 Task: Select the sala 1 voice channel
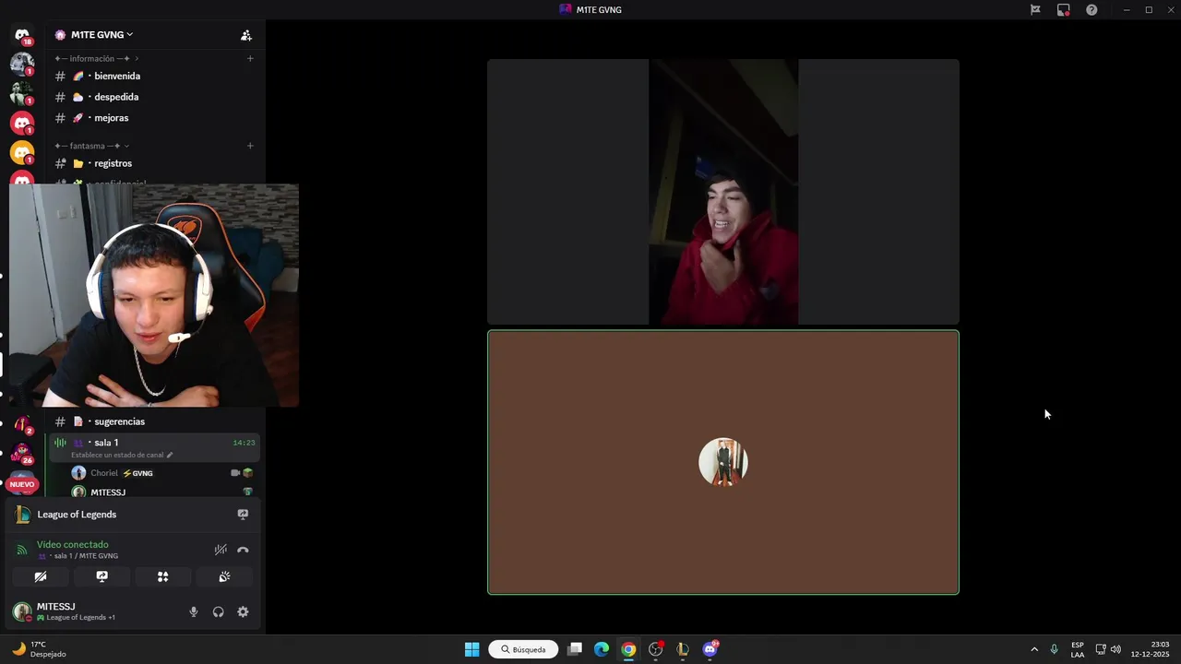coord(154,447)
